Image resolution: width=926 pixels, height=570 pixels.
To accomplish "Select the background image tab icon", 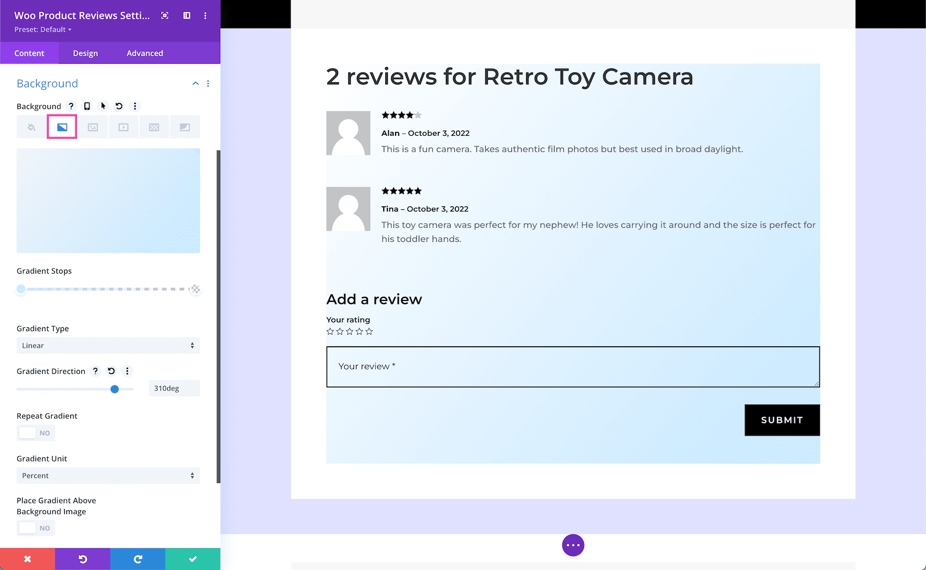I will click(93, 127).
